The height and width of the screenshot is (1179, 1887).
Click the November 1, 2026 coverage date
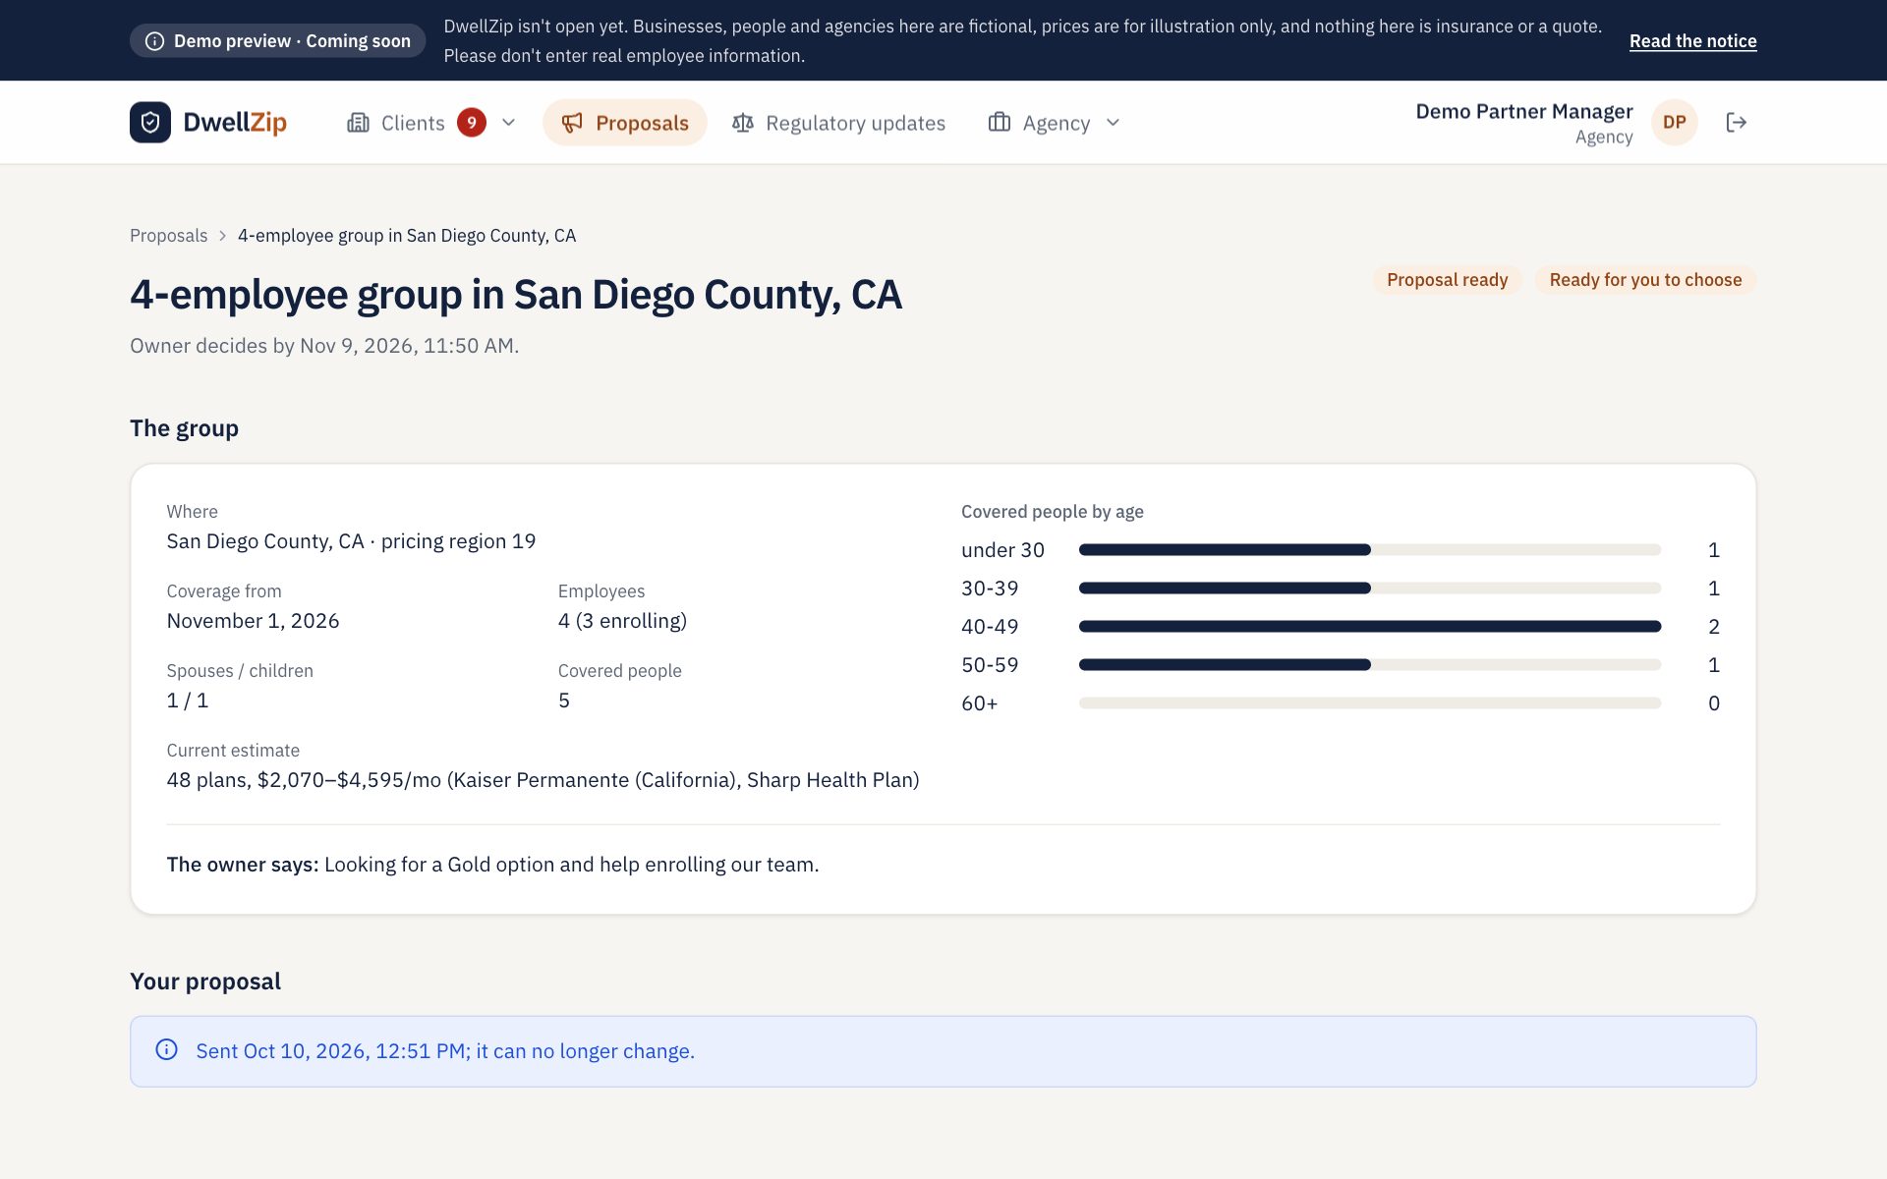pos(253,621)
